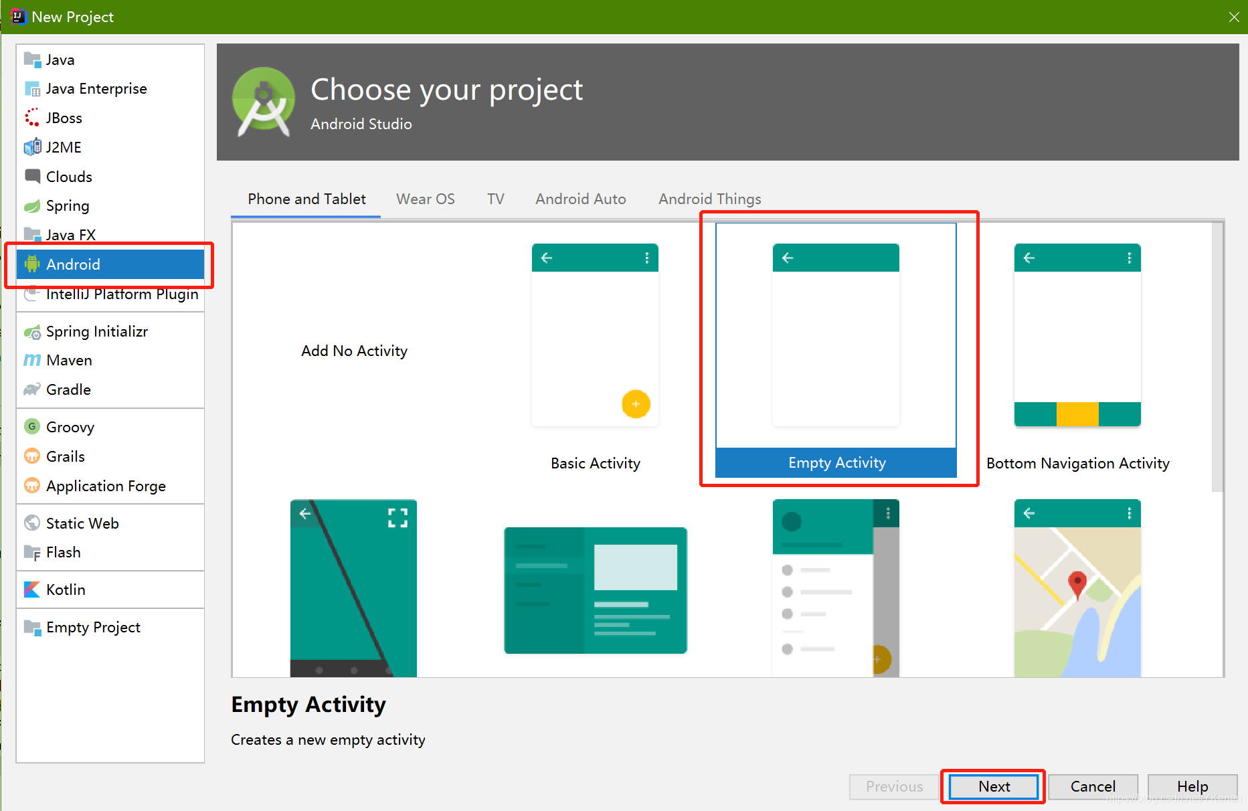1248x811 pixels.
Task: Select the Grails entry
Action: click(x=110, y=456)
